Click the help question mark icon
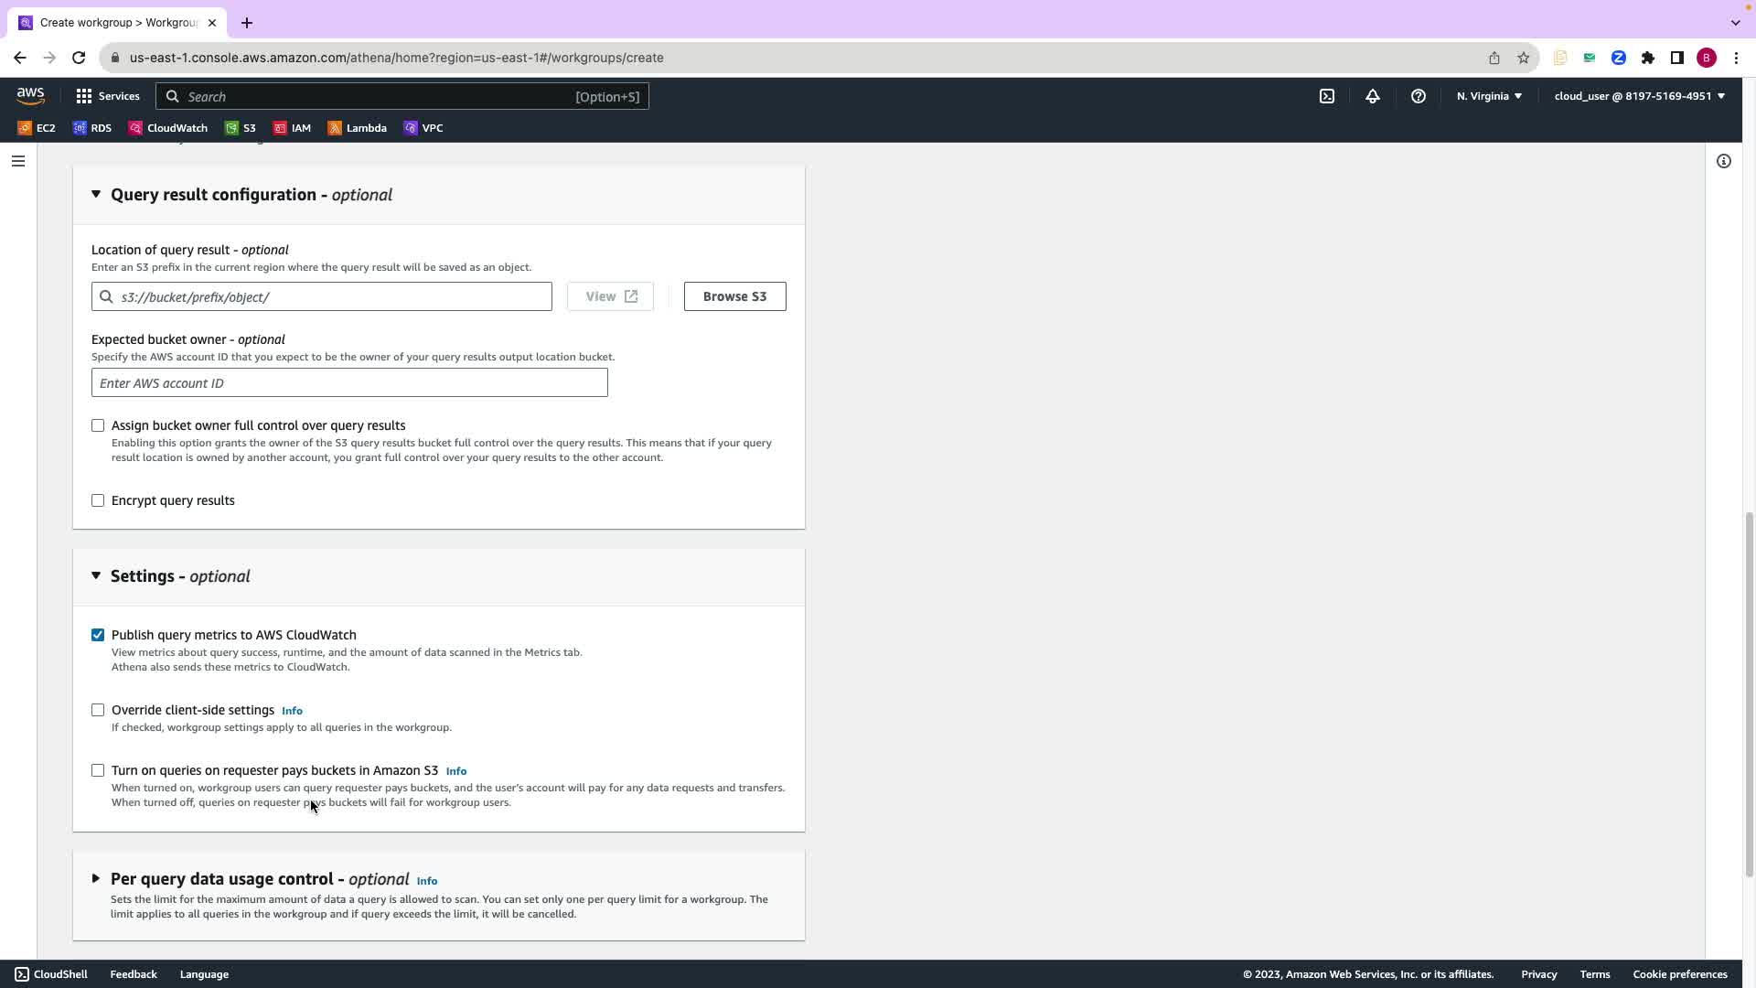 [1418, 96]
